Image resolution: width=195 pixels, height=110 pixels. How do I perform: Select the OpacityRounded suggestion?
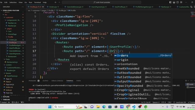143,86
